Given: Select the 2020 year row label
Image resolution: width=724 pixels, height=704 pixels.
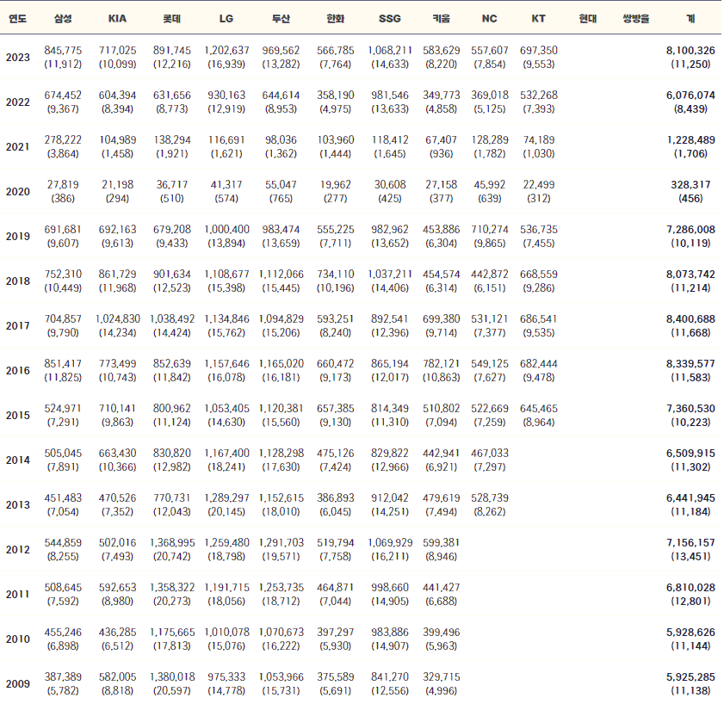Looking at the screenshot, I should [17, 192].
